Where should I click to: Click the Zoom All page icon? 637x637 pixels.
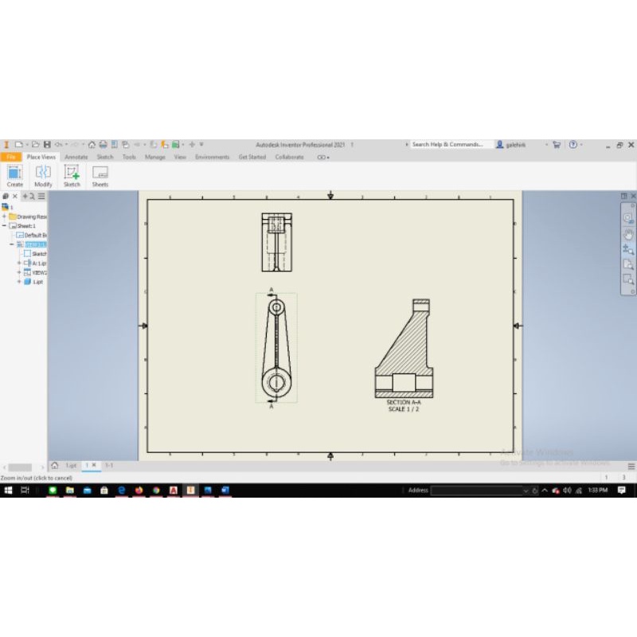(x=628, y=264)
